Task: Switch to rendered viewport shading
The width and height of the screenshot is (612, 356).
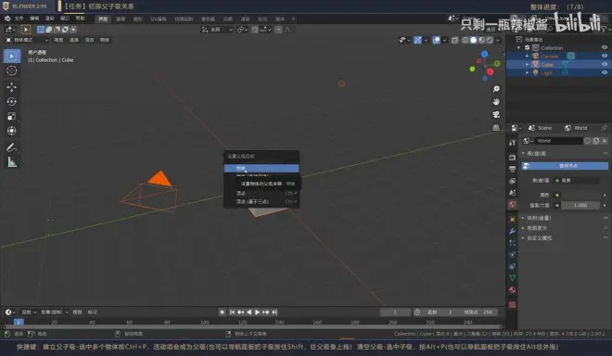Action: tap(490, 40)
